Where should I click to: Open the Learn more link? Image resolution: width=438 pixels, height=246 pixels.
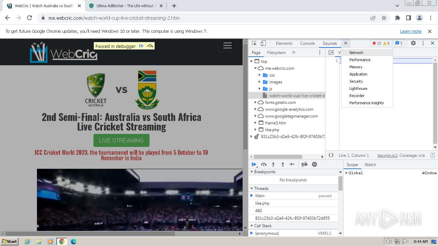(411, 31)
